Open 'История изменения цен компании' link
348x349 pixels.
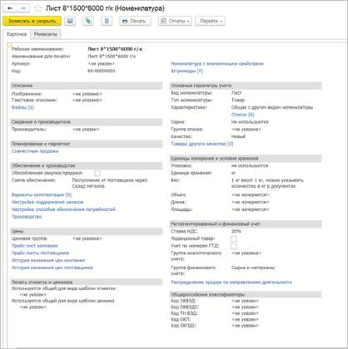point(48,260)
